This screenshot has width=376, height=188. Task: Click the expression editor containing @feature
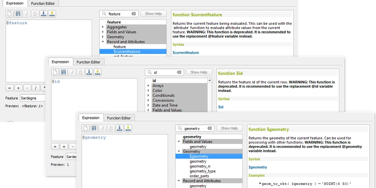49,51
